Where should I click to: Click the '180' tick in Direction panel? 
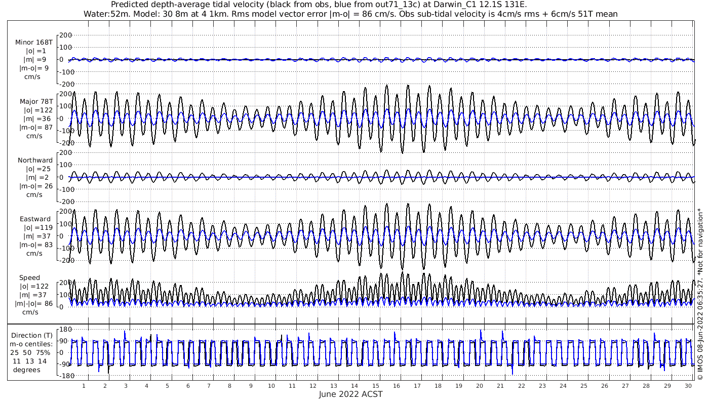(66, 329)
